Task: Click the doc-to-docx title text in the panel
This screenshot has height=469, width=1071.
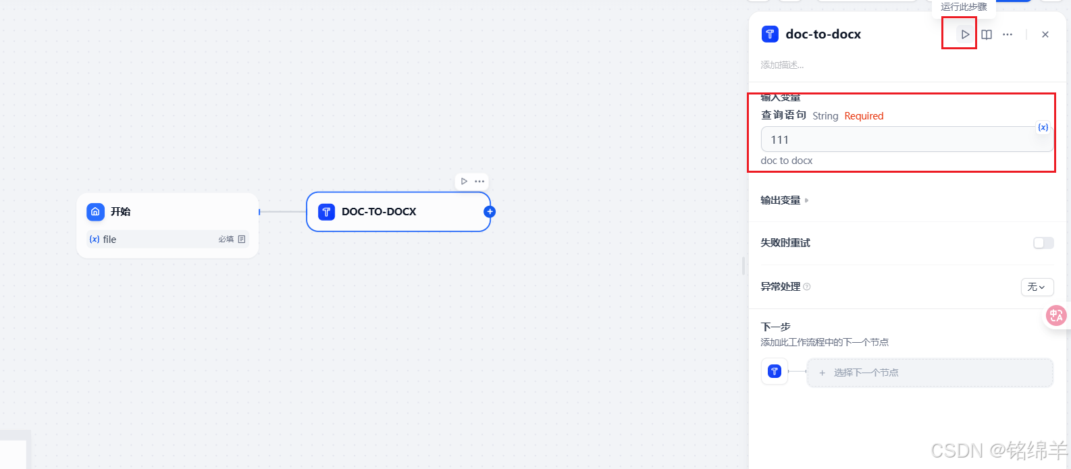Action: click(823, 34)
